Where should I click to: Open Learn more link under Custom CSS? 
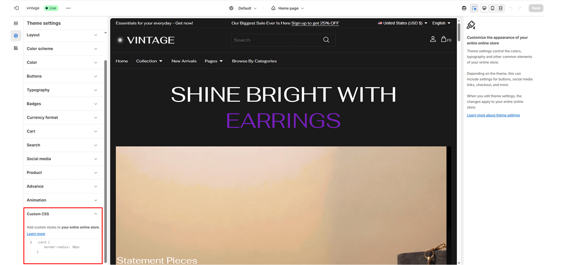point(36,234)
